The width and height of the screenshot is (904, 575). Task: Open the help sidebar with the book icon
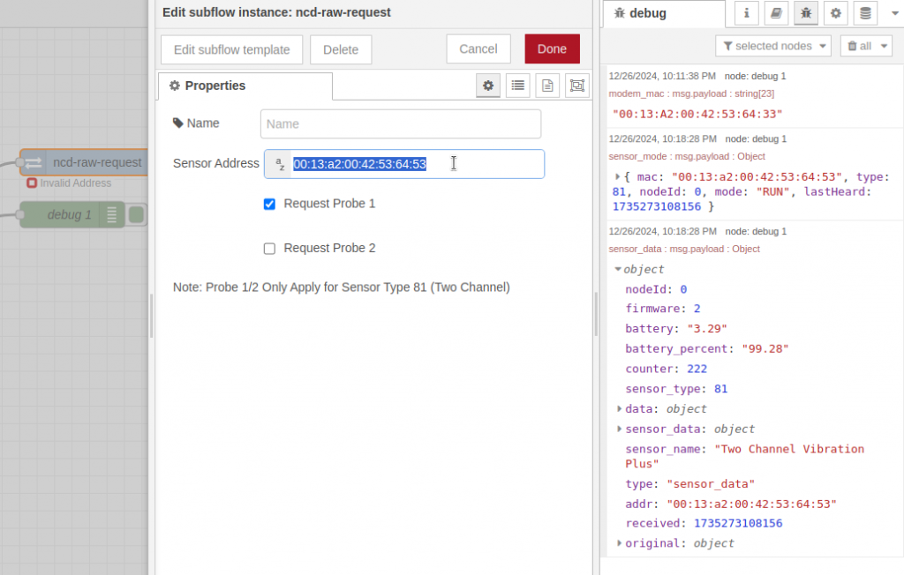[776, 13]
